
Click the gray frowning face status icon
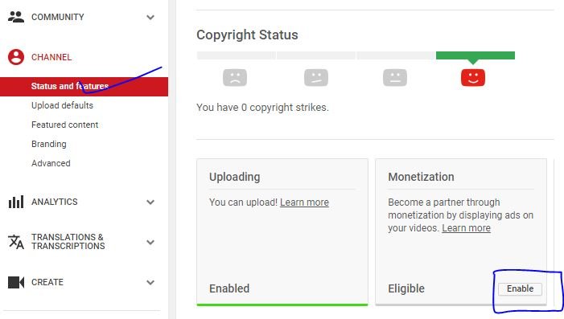pyautogui.click(x=235, y=77)
